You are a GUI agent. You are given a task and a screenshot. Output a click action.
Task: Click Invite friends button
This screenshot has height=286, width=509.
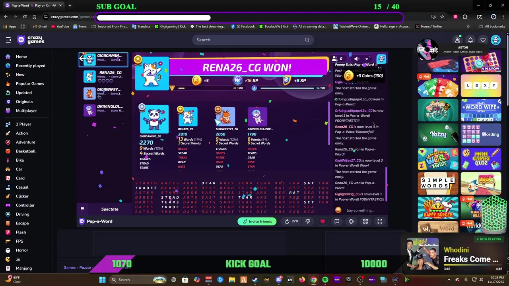(257, 221)
